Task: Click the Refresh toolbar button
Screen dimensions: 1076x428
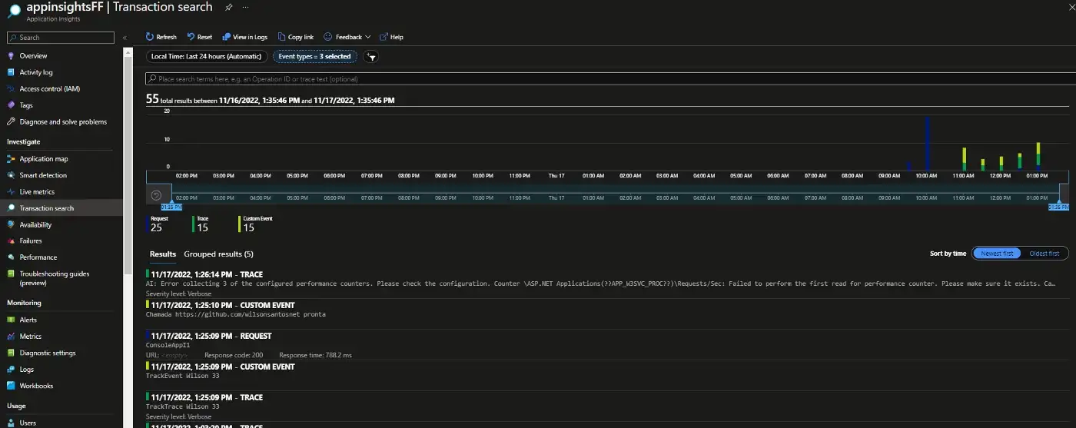Action: pyautogui.click(x=161, y=37)
